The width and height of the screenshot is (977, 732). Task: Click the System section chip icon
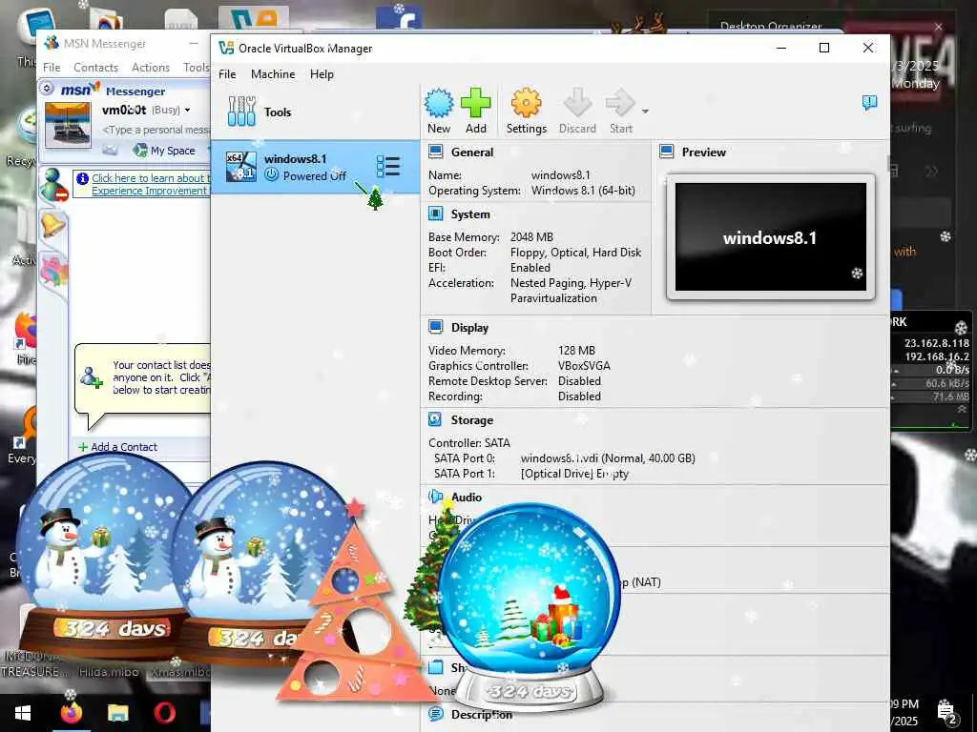point(435,214)
